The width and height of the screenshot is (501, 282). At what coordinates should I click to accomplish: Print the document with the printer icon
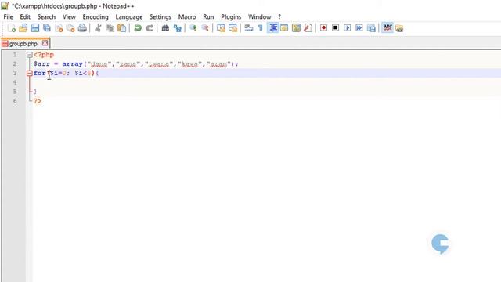(x=82, y=28)
